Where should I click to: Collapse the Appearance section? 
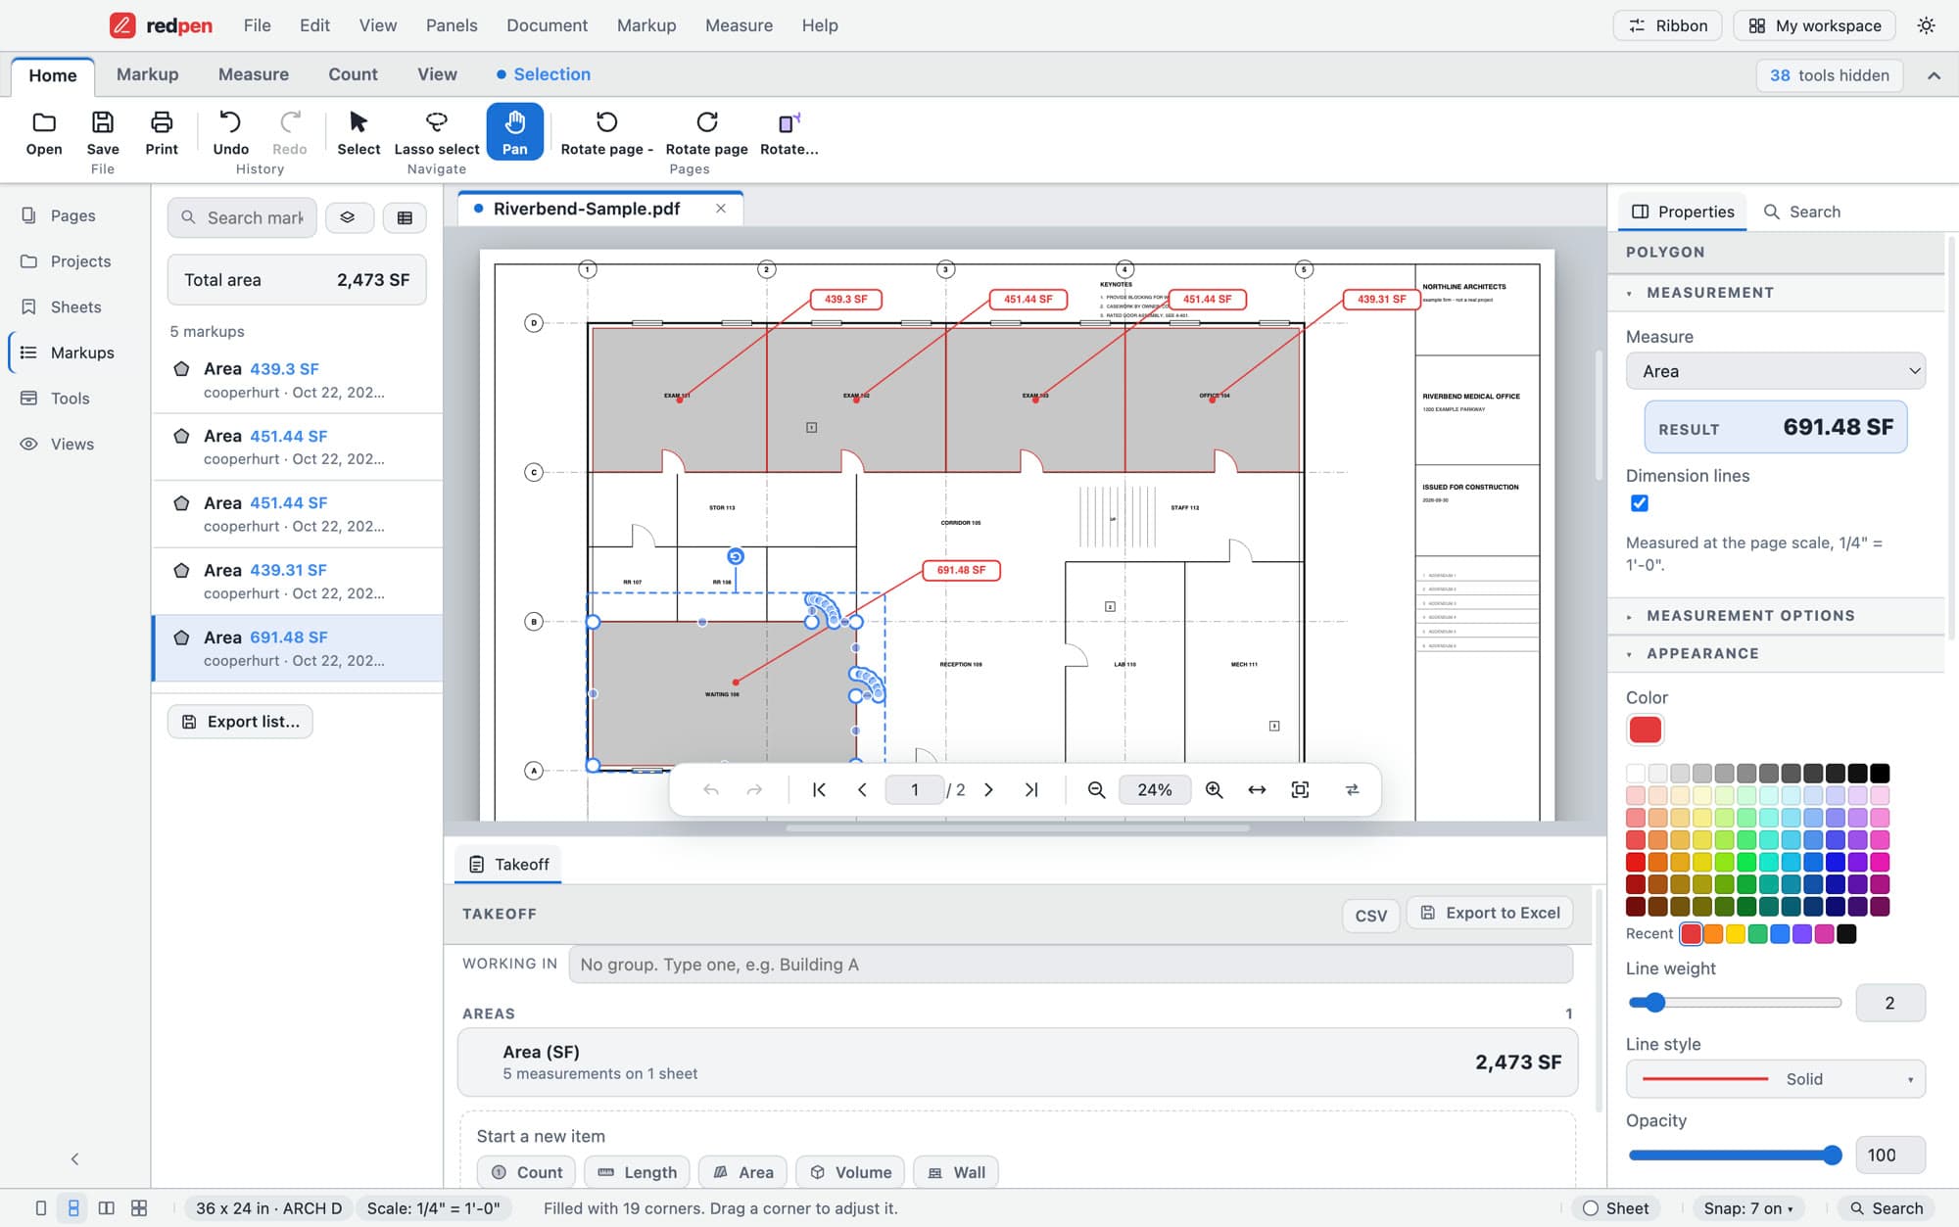(1775, 653)
